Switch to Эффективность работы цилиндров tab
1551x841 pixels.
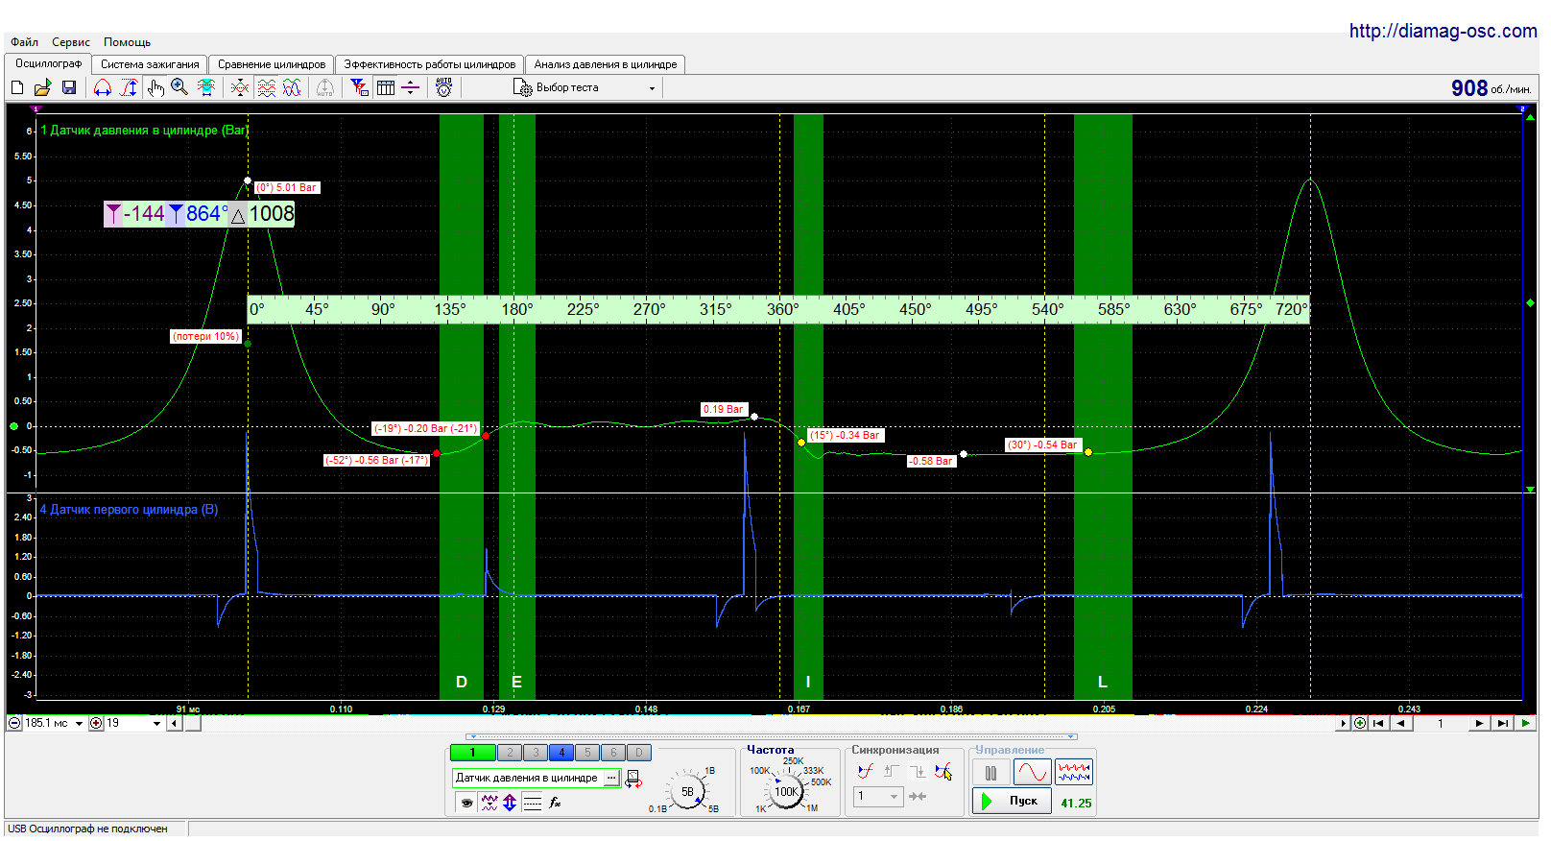(430, 64)
